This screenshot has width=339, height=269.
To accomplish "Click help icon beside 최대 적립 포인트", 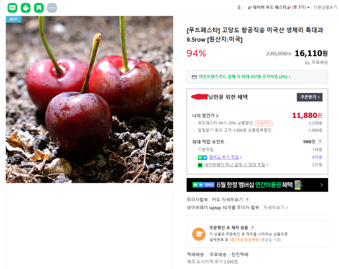I will point(320,142).
